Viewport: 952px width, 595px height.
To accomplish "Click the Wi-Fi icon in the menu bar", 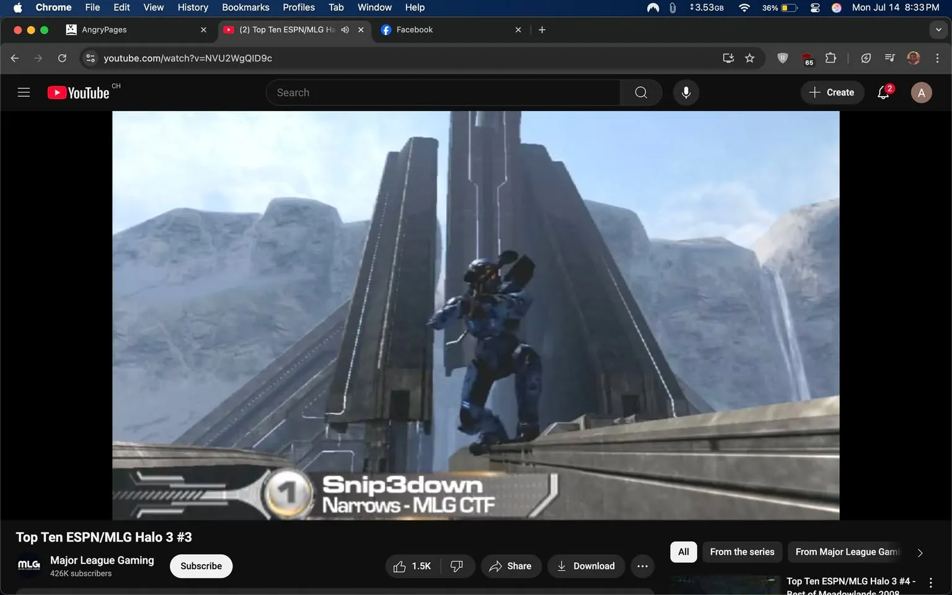I will (x=743, y=8).
